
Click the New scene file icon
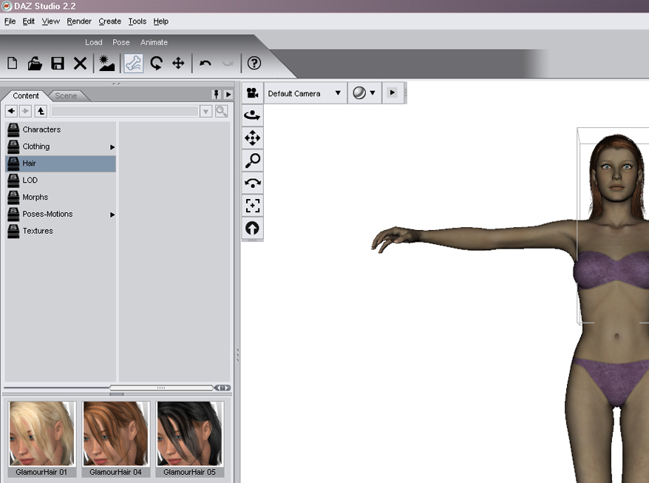(13, 64)
